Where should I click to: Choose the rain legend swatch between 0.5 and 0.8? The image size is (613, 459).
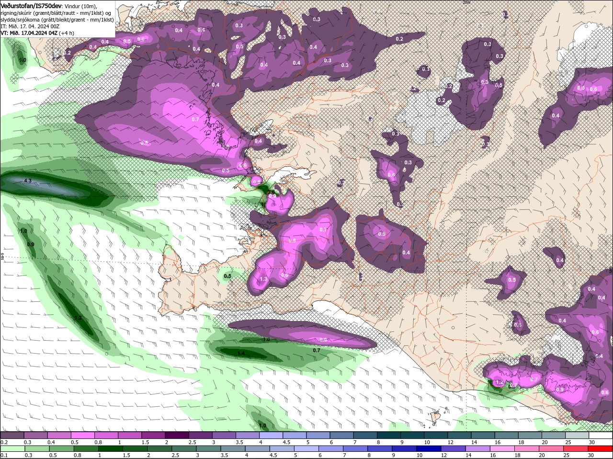[x=62, y=449]
